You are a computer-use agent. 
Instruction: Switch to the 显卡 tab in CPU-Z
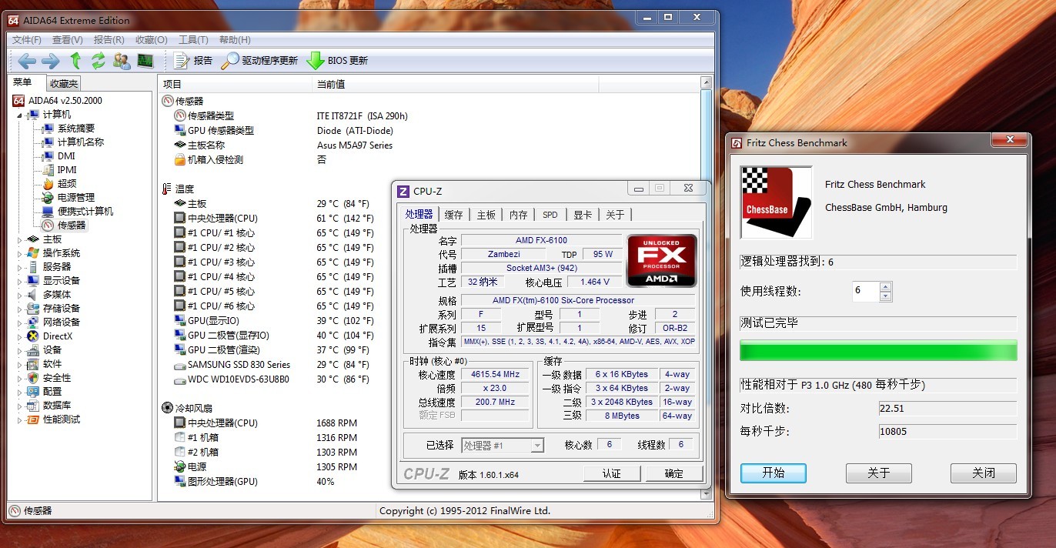tap(583, 215)
